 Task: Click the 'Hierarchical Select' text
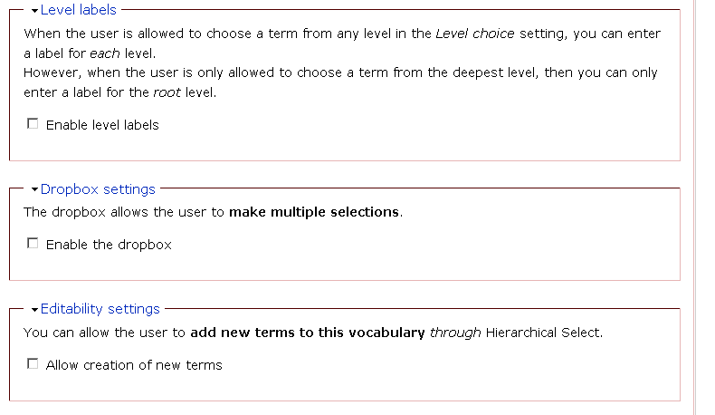(544, 333)
